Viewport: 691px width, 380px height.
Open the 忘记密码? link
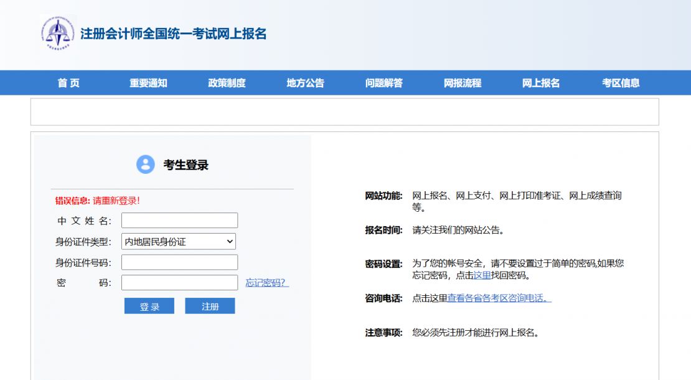point(267,283)
